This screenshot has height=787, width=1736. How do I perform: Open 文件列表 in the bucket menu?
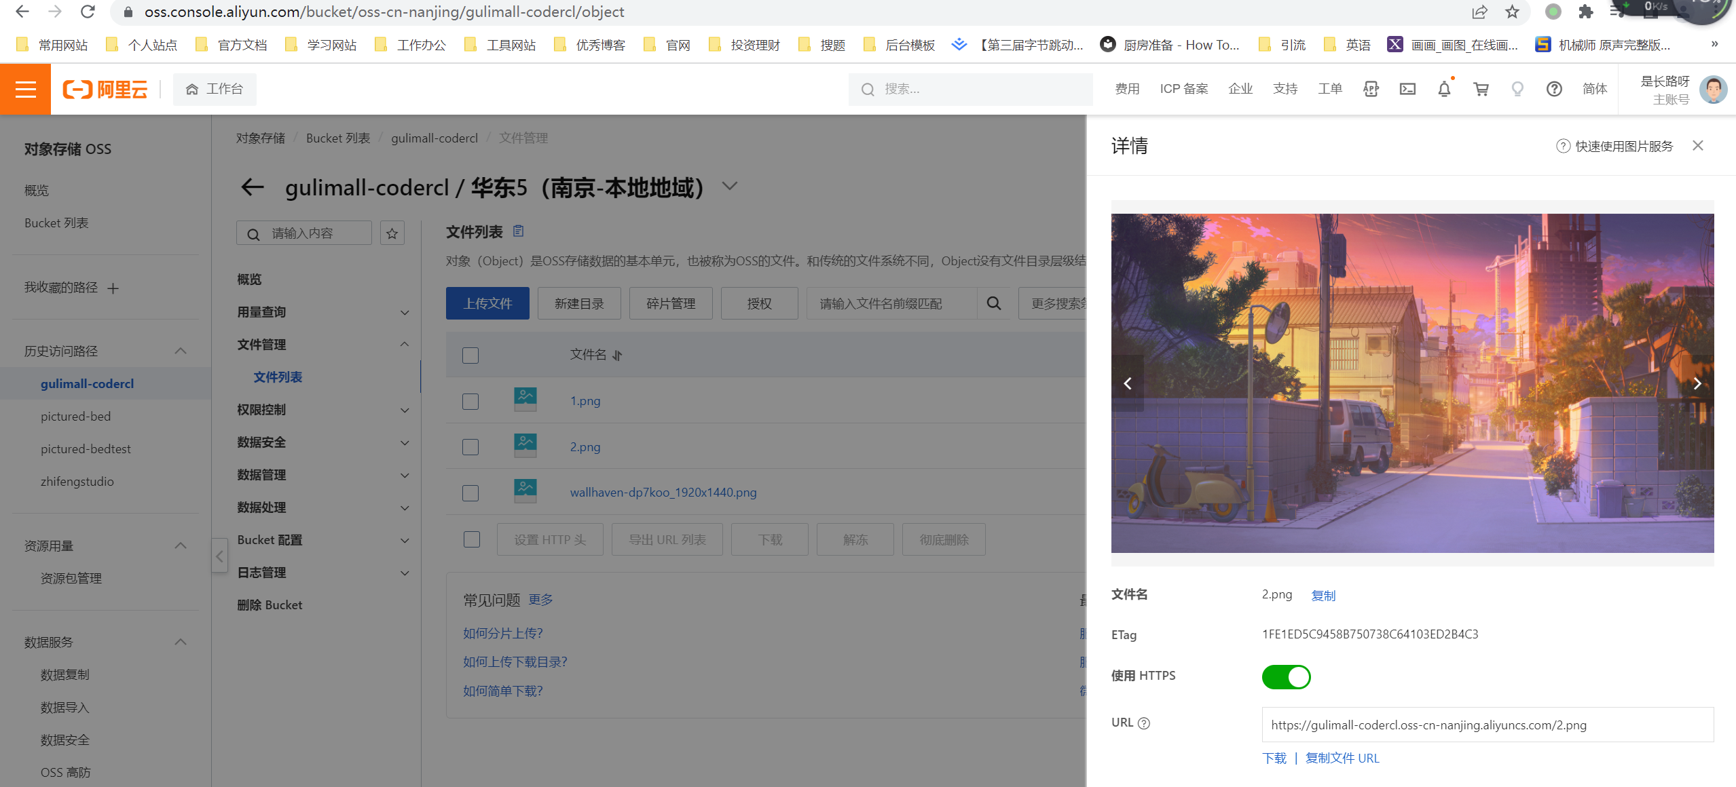click(x=278, y=377)
